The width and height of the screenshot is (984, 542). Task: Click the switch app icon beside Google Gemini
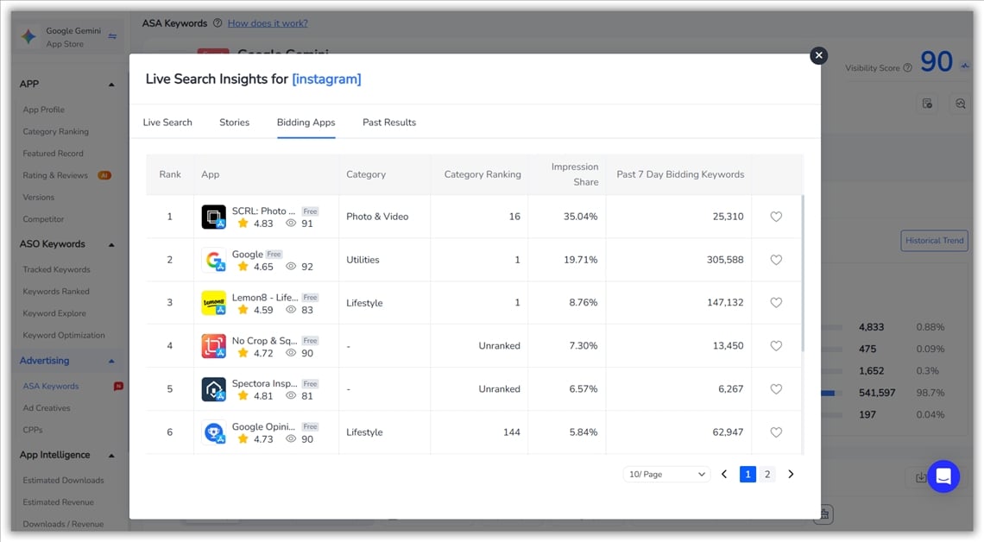pyautogui.click(x=112, y=36)
